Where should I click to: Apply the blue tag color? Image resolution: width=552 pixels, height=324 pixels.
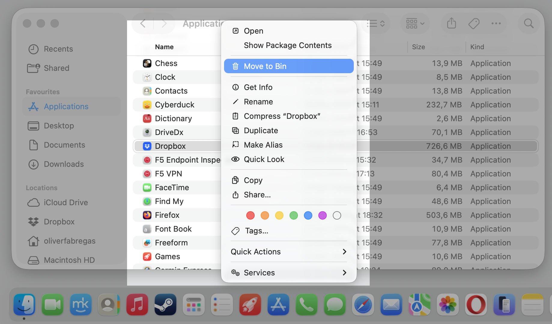[x=308, y=215]
